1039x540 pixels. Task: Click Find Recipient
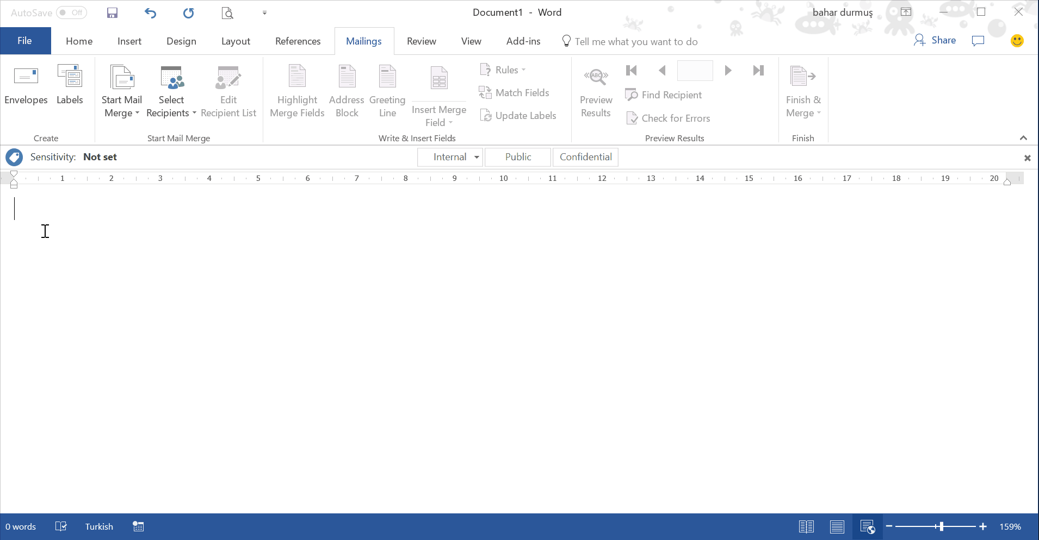664,95
